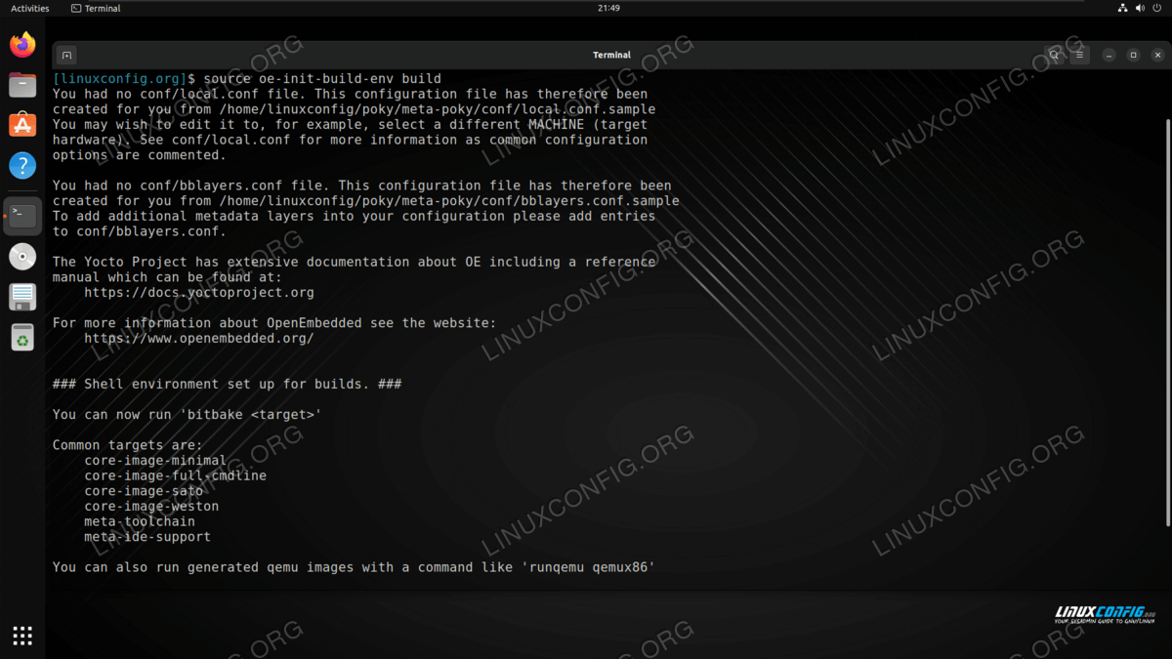The width and height of the screenshot is (1172, 659).
Task: Click the 'manual which can be found at:' line
Action: pos(167,277)
